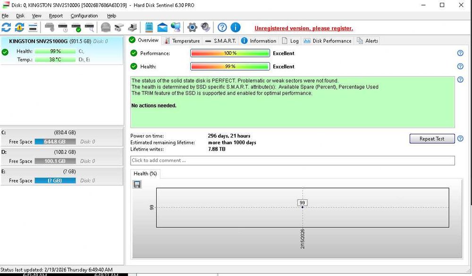472x276 pixels.
Task: Click the 'Unregistered version, please register' link
Action: coord(303,28)
